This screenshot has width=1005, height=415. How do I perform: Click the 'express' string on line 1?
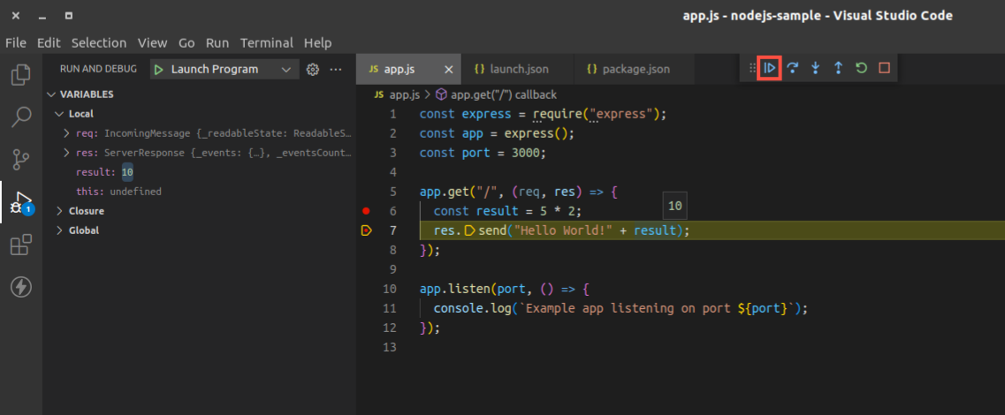coord(624,115)
